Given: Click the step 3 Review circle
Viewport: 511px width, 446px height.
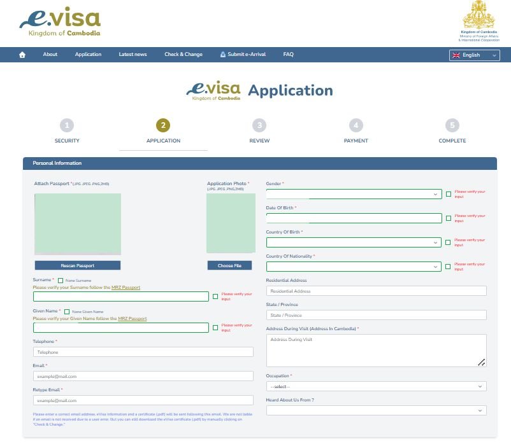Looking at the screenshot, I should tap(259, 125).
